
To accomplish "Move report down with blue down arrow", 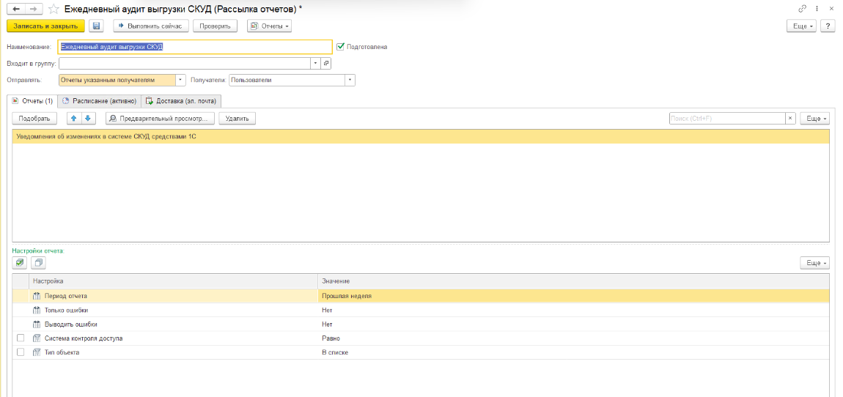I will click(x=87, y=118).
